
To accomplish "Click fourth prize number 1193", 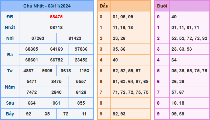I will pos(84,71).
